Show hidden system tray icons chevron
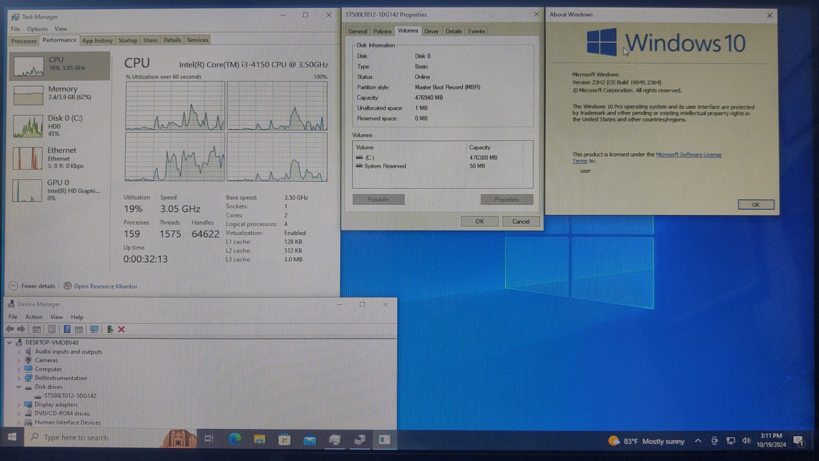The height and width of the screenshot is (461, 819). click(x=698, y=440)
